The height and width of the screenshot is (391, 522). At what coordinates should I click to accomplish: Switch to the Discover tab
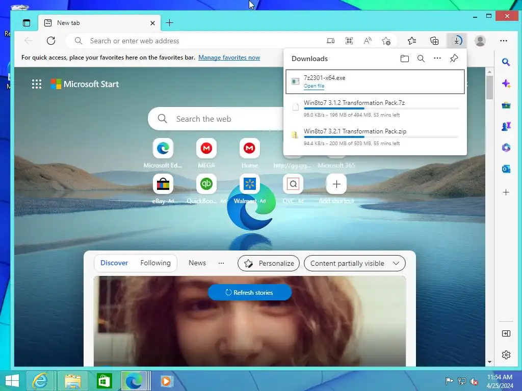coord(114,263)
